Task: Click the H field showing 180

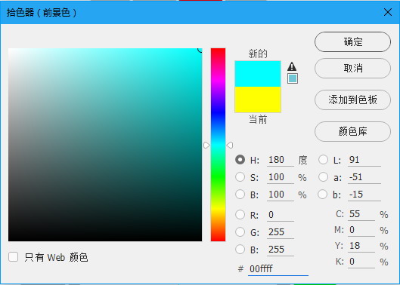Action: click(281, 160)
